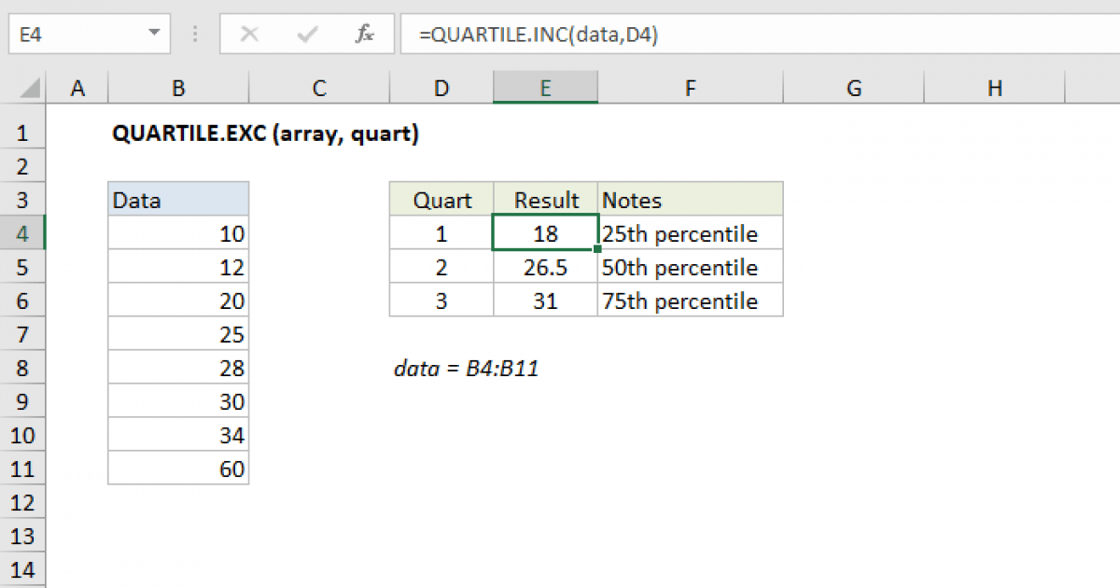This screenshot has width=1120, height=588.
Task: Click the Cancel X icon in formula bar
Action: pyautogui.click(x=249, y=34)
